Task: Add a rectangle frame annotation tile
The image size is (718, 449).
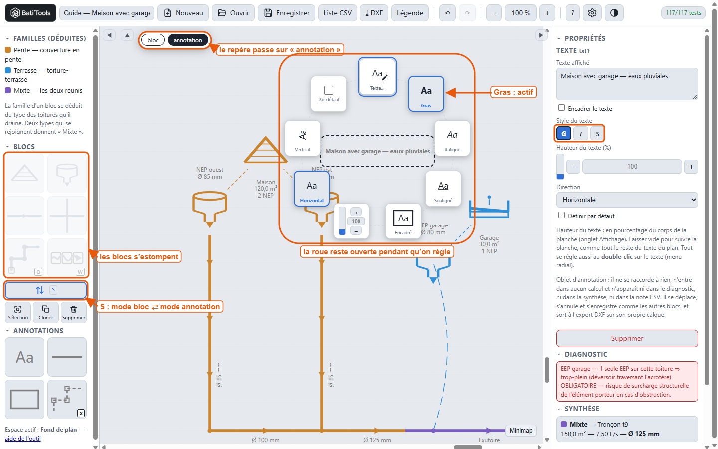Action: [25, 400]
